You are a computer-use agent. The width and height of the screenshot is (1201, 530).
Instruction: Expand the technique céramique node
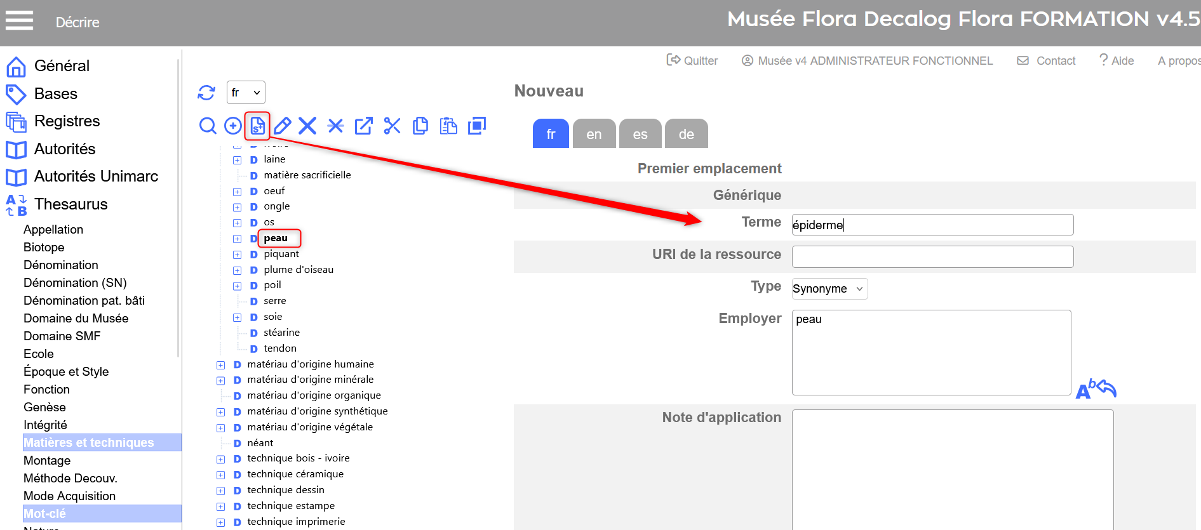220,475
